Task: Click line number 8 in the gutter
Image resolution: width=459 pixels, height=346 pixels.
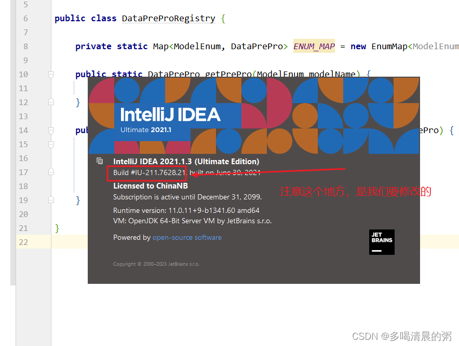Action: click(26, 47)
